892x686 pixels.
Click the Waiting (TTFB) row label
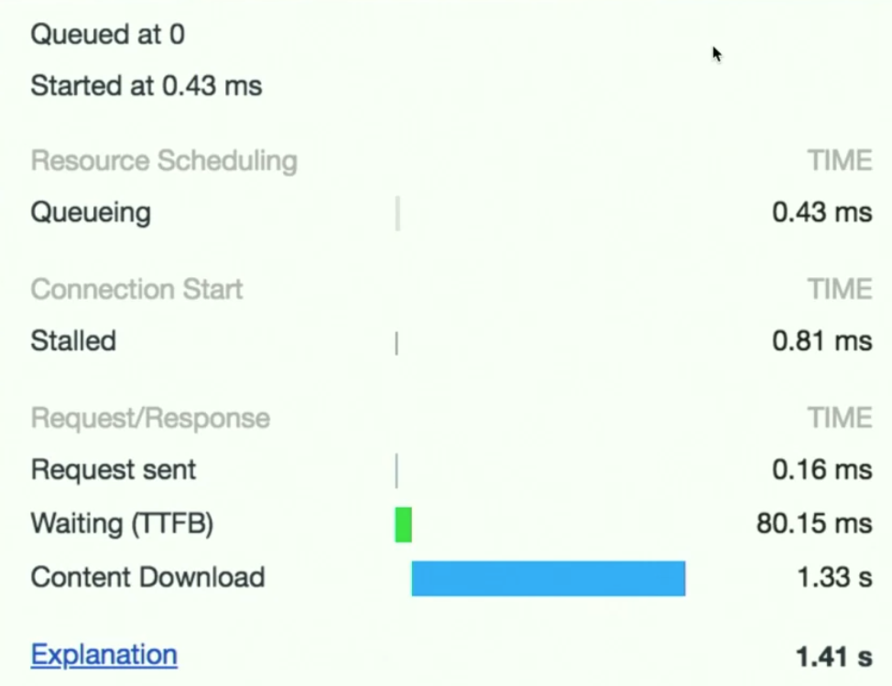122,524
